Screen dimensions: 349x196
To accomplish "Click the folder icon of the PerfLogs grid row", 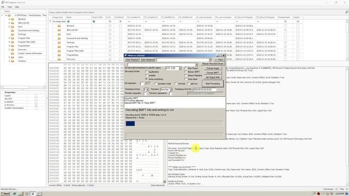I will 59,42.
